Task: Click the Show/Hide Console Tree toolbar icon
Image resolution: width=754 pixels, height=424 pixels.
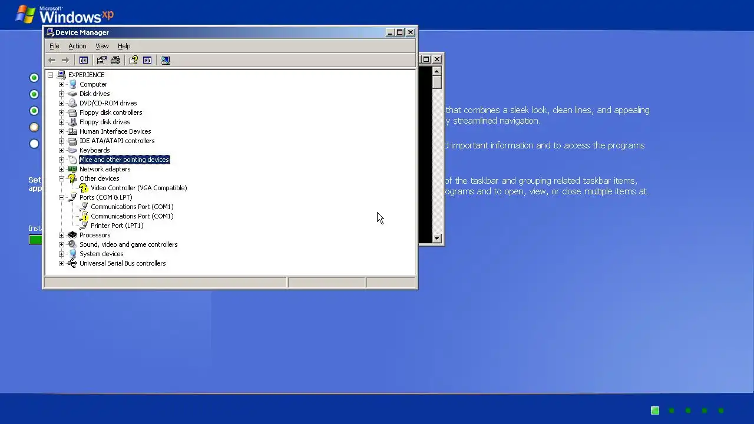Action: pos(84,60)
